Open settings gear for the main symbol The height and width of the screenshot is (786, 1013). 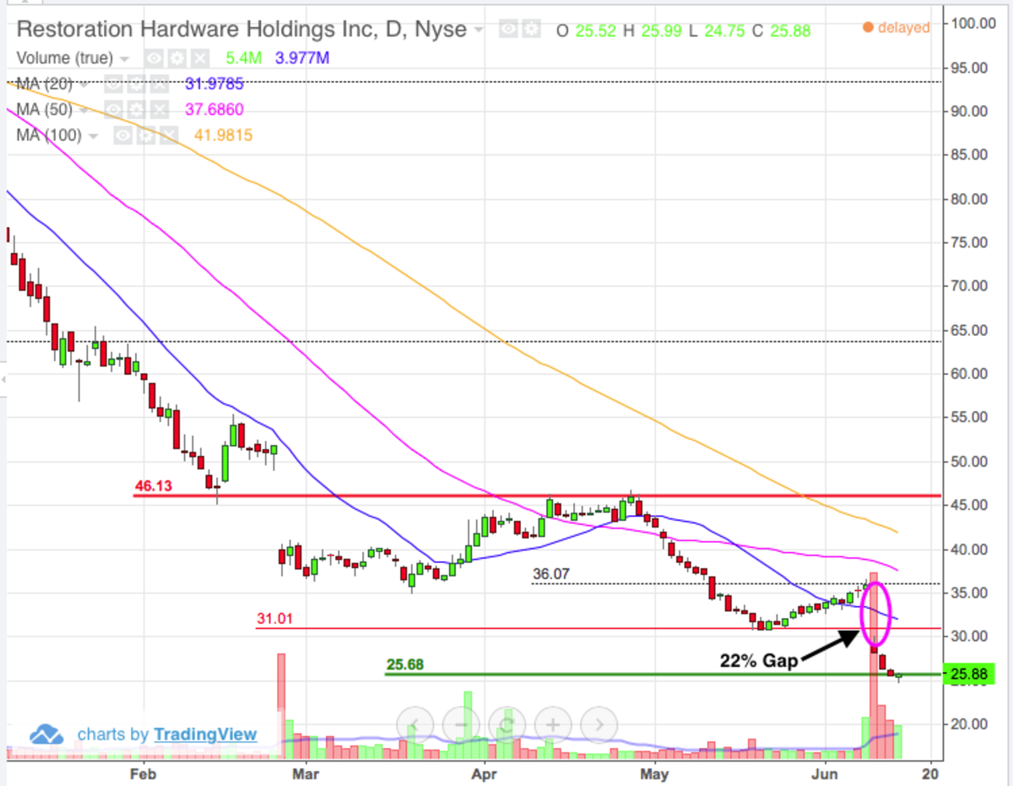(x=530, y=30)
